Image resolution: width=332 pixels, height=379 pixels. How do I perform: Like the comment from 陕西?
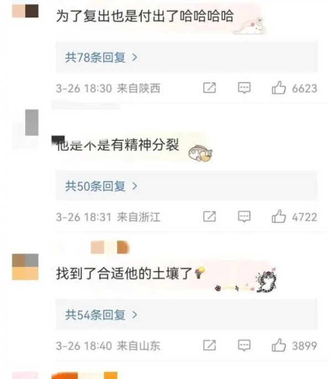[278, 88]
